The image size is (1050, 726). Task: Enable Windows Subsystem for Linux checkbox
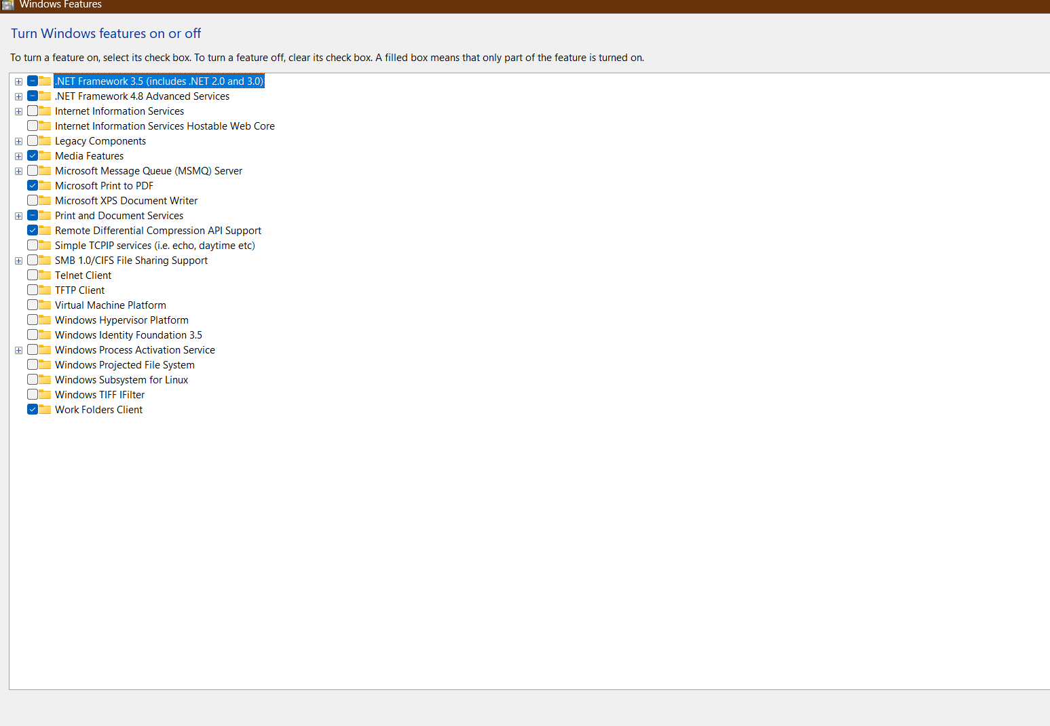33,379
